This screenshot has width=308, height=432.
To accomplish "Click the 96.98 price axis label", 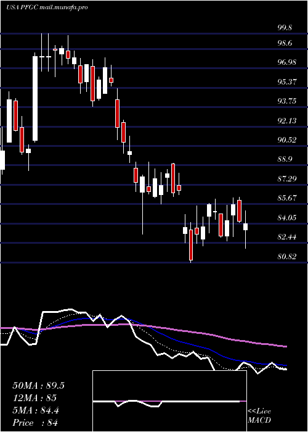I will click(287, 62).
